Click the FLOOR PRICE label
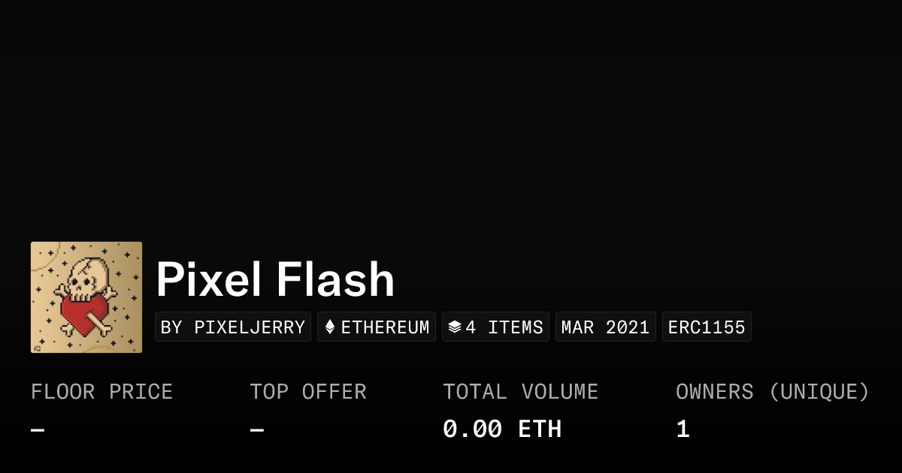Image resolution: width=902 pixels, height=473 pixels. coord(102,392)
